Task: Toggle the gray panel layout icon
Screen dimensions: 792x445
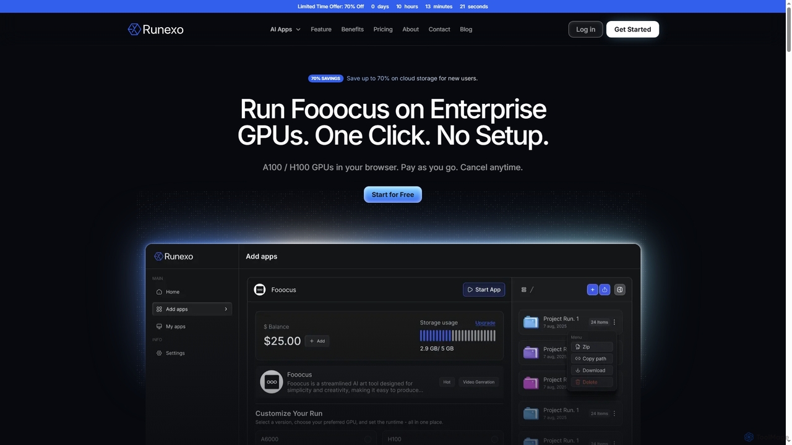Action: (x=619, y=289)
